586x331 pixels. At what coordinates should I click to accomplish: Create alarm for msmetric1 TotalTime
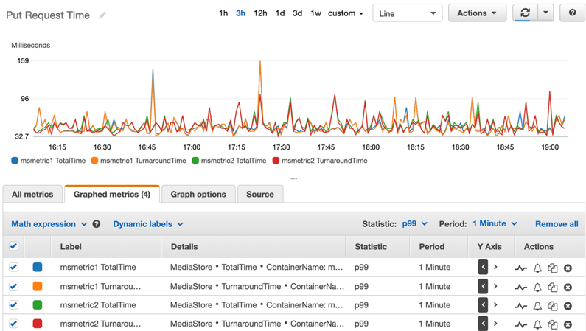pos(537,268)
